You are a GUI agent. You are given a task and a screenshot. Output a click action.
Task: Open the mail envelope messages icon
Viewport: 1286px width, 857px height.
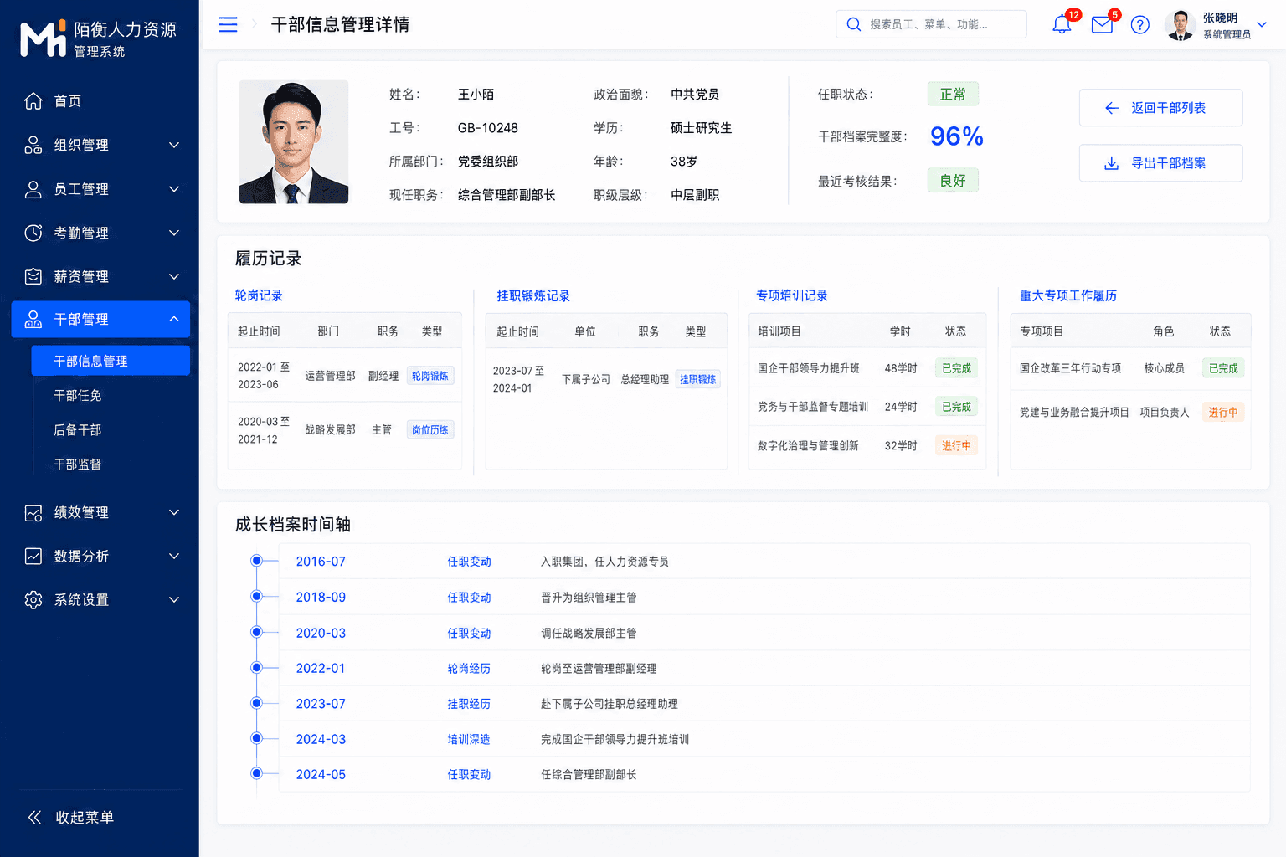(x=1102, y=24)
